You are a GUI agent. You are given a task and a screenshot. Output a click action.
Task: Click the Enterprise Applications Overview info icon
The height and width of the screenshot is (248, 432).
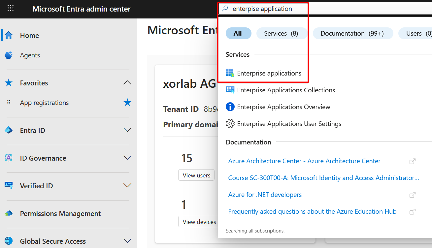(x=230, y=107)
